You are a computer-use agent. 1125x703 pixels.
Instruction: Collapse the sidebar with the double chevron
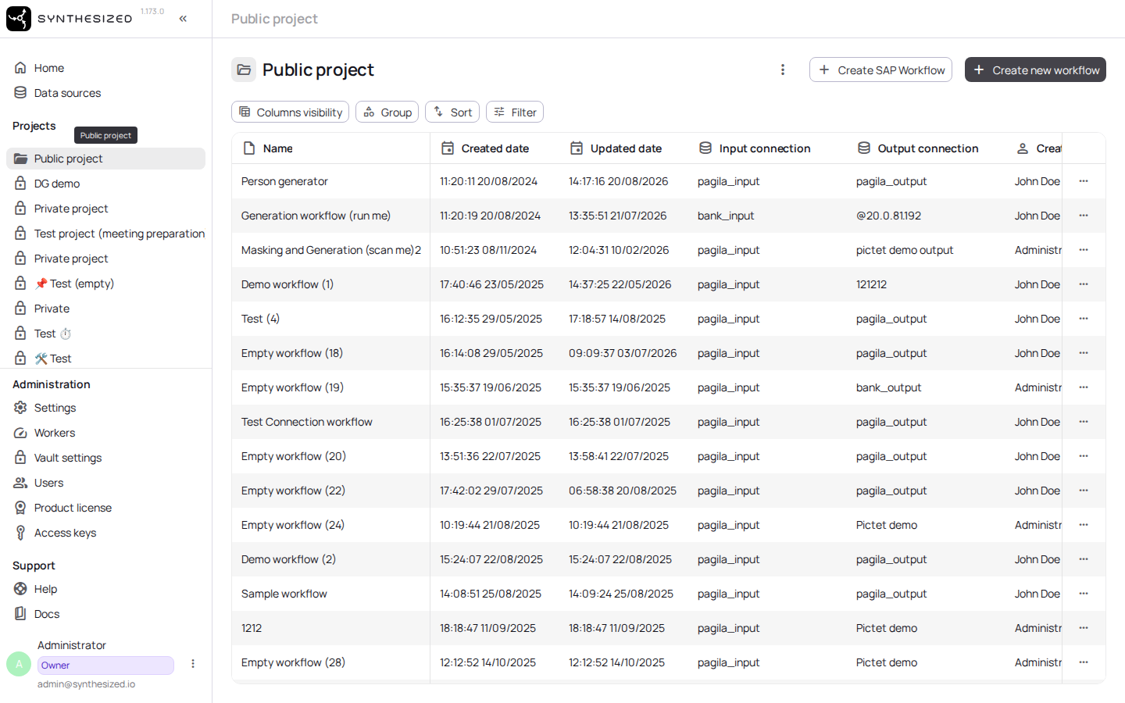click(x=183, y=19)
